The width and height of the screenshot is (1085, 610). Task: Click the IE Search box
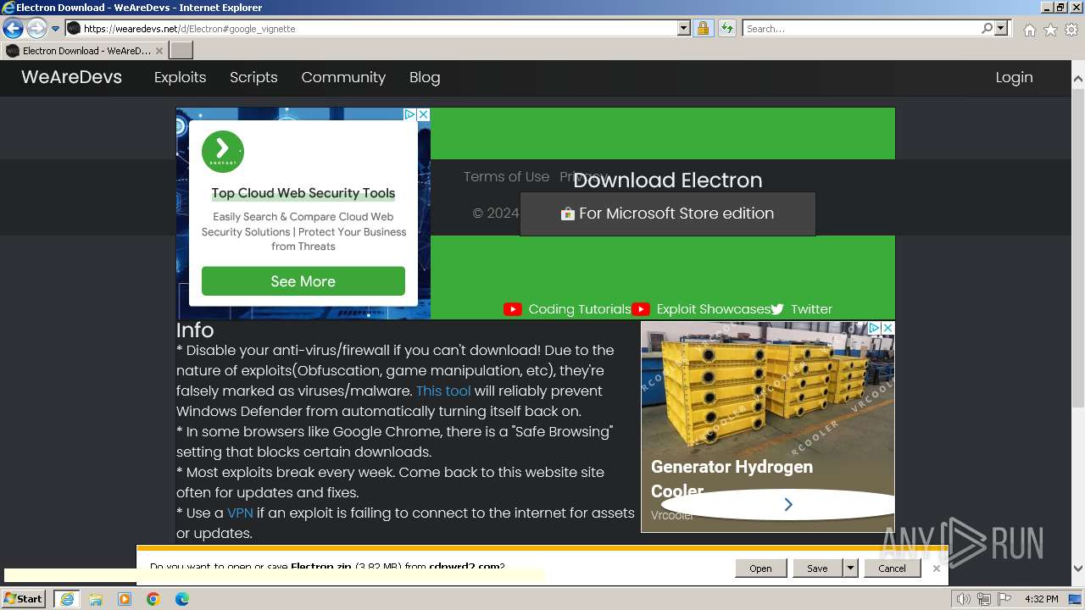pos(861,29)
